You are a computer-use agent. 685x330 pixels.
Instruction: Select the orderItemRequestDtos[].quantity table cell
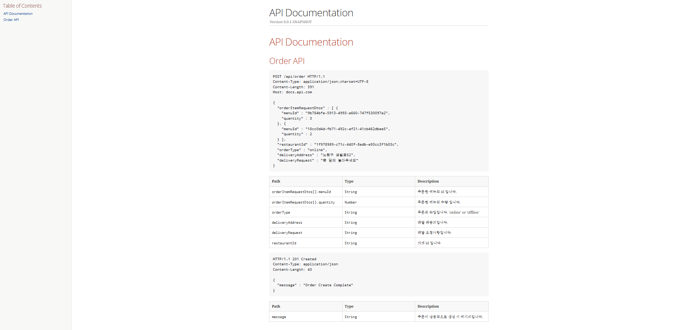coord(303,202)
